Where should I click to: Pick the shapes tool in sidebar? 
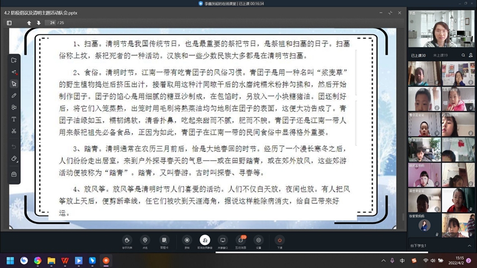click(x=14, y=107)
